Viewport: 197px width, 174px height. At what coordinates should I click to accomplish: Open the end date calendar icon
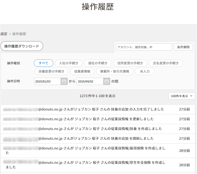pos(107,81)
